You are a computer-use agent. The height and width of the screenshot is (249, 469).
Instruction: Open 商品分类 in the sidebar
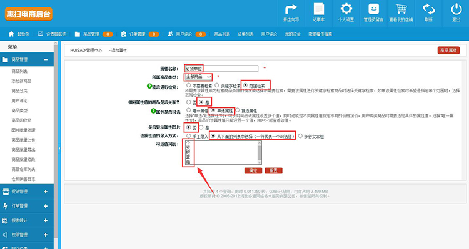tap(19, 90)
